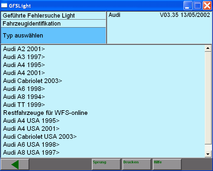The image size is (213, 171).
Task: Click the Drucken print button
Action: pyautogui.click(x=136, y=164)
